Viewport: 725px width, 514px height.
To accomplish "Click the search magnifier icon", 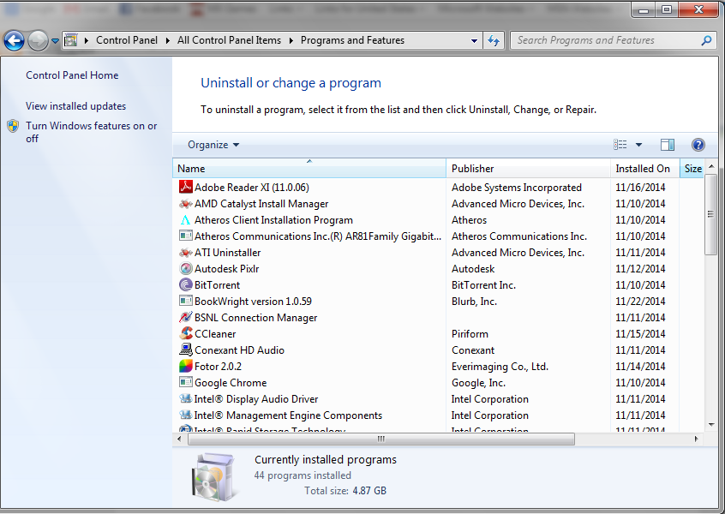I will 706,40.
